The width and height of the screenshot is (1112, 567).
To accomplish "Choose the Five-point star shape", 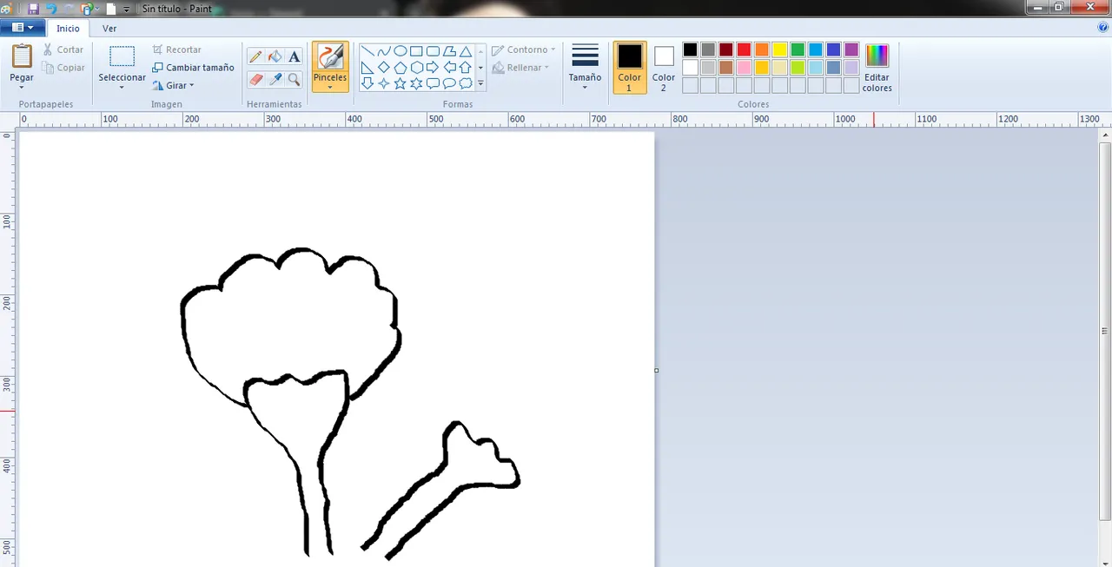I will coord(400,83).
